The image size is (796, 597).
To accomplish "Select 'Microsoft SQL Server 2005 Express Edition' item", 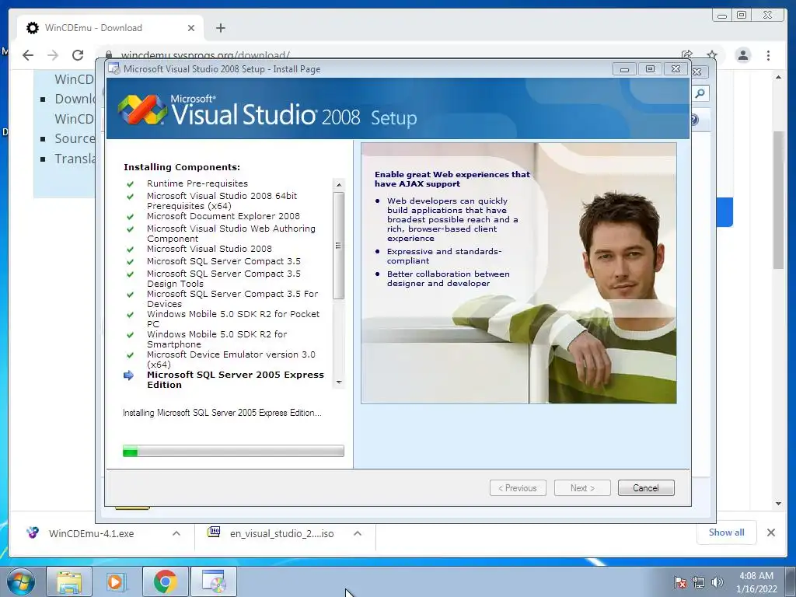I will [x=236, y=379].
